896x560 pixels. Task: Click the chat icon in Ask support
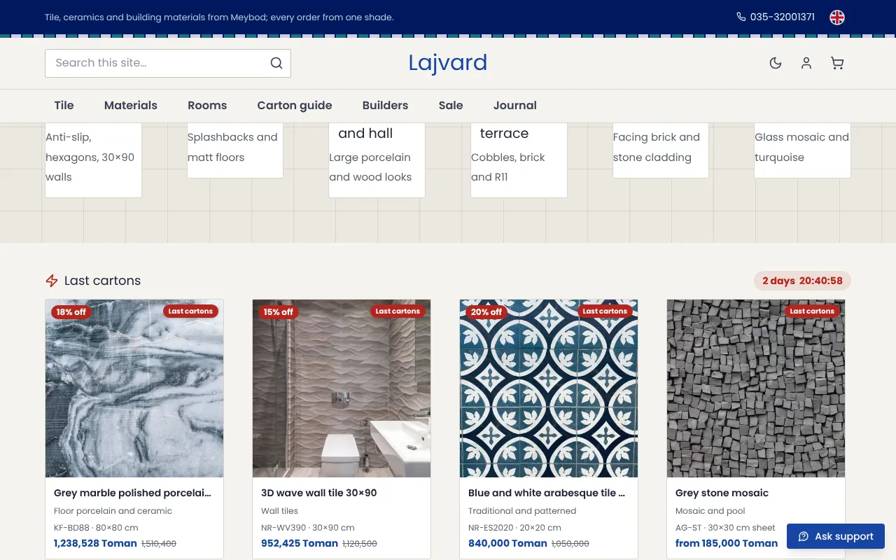(804, 536)
